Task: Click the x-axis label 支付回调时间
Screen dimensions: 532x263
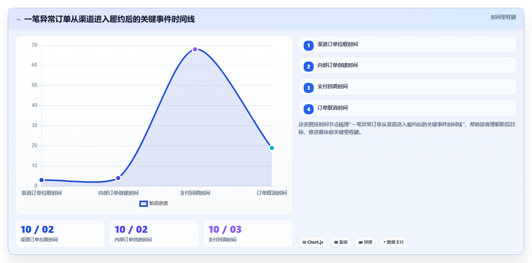Action: point(195,193)
